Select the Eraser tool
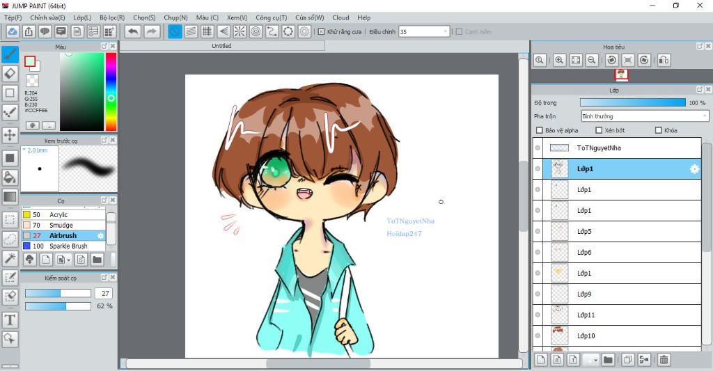Screen dimensions: 713x371 tap(10, 73)
